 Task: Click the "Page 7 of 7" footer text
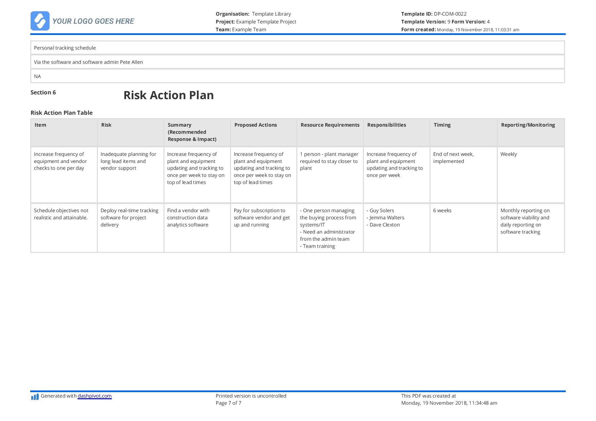tap(228, 403)
